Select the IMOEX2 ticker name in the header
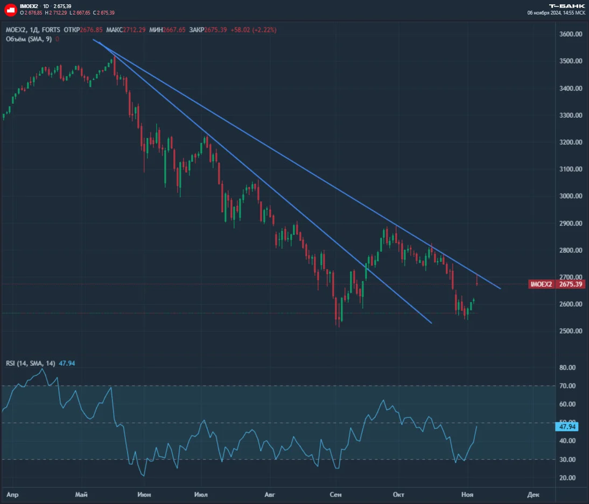Image resolution: width=589 pixels, height=504 pixels. [29, 6]
